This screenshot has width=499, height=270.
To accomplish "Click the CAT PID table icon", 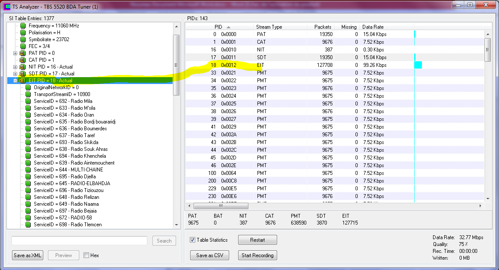I will coord(23,60).
